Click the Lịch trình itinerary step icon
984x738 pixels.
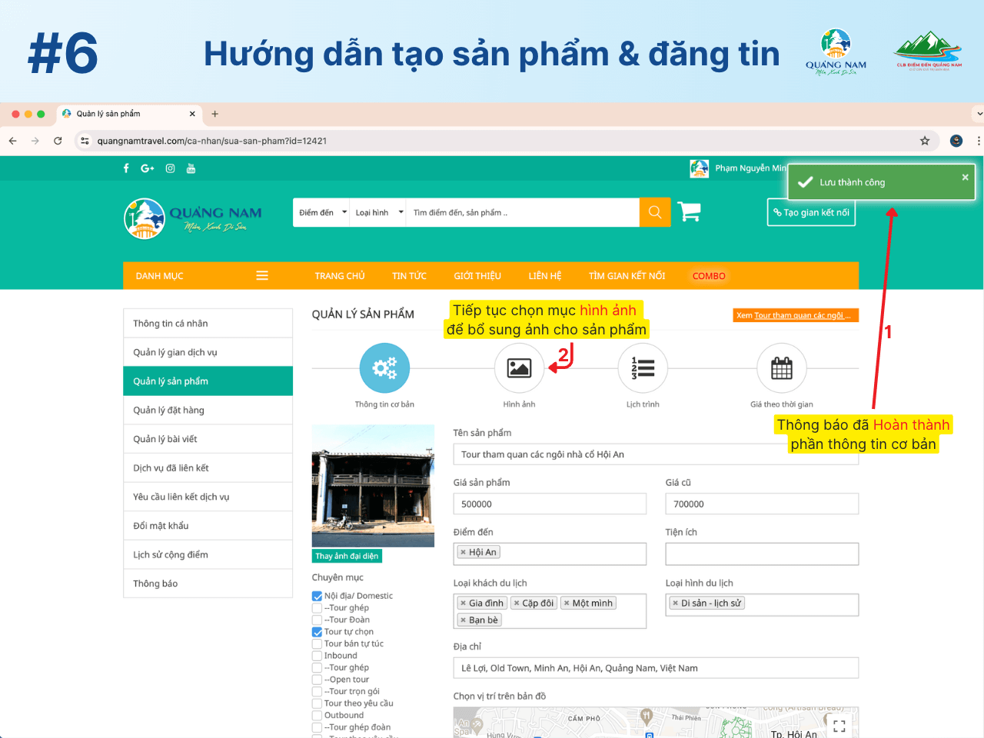point(643,368)
